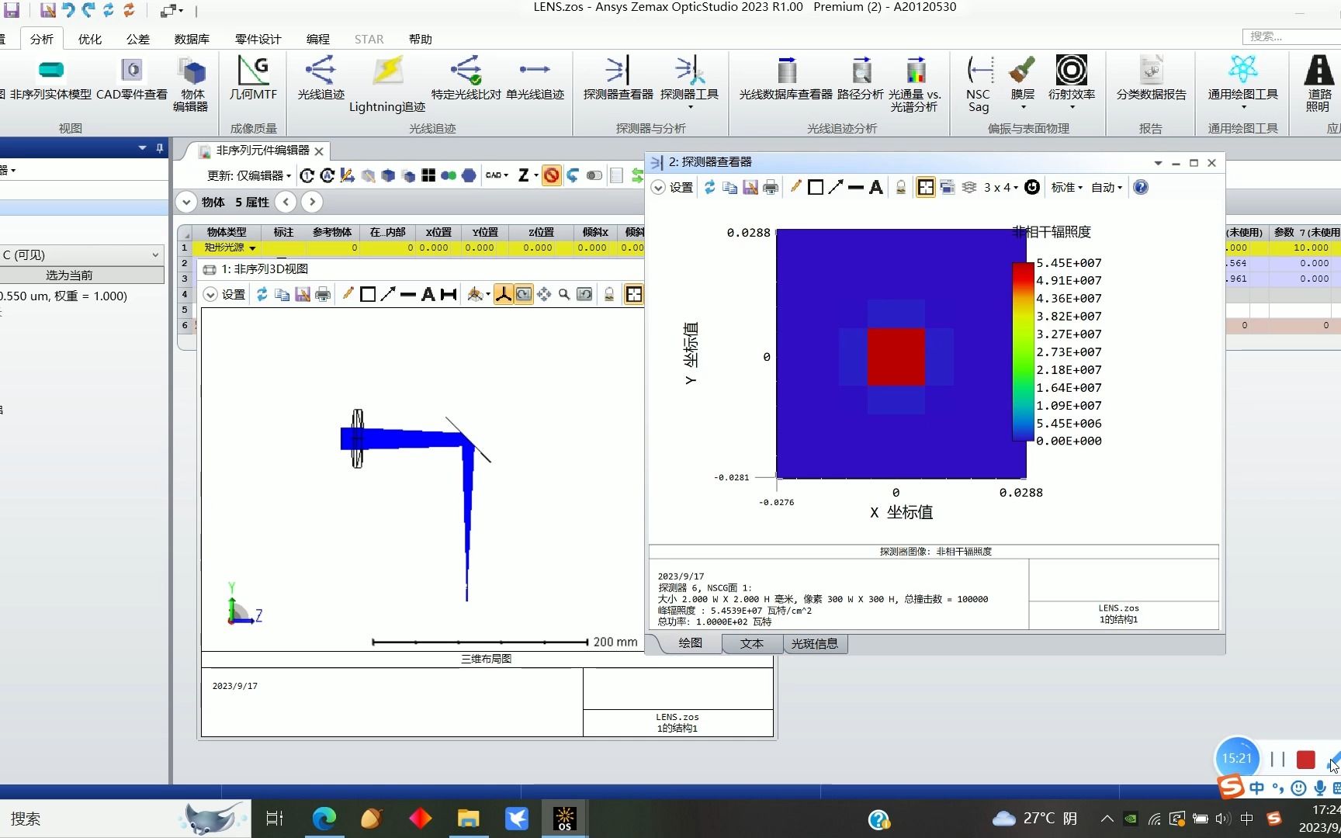
Task: Open help for the detector viewer
Action: (x=1141, y=187)
